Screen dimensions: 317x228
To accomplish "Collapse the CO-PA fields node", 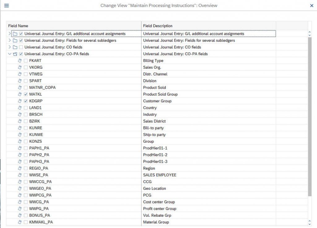I will tap(9, 54).
